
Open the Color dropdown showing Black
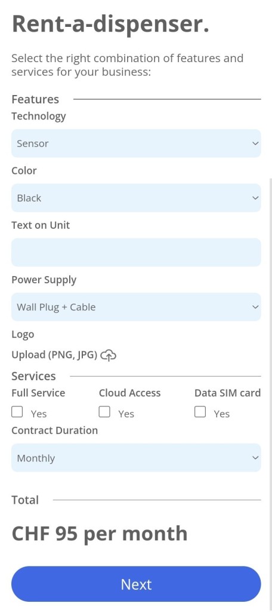click(136, 198)
